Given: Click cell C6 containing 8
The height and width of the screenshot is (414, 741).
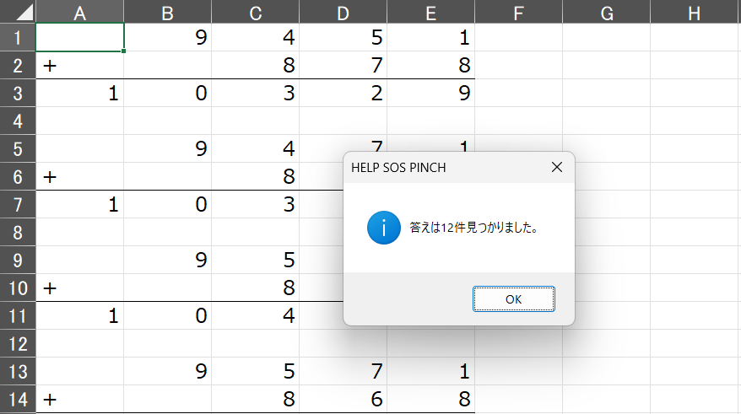Looking at the screenshot, I should click(x=256, y=176).
